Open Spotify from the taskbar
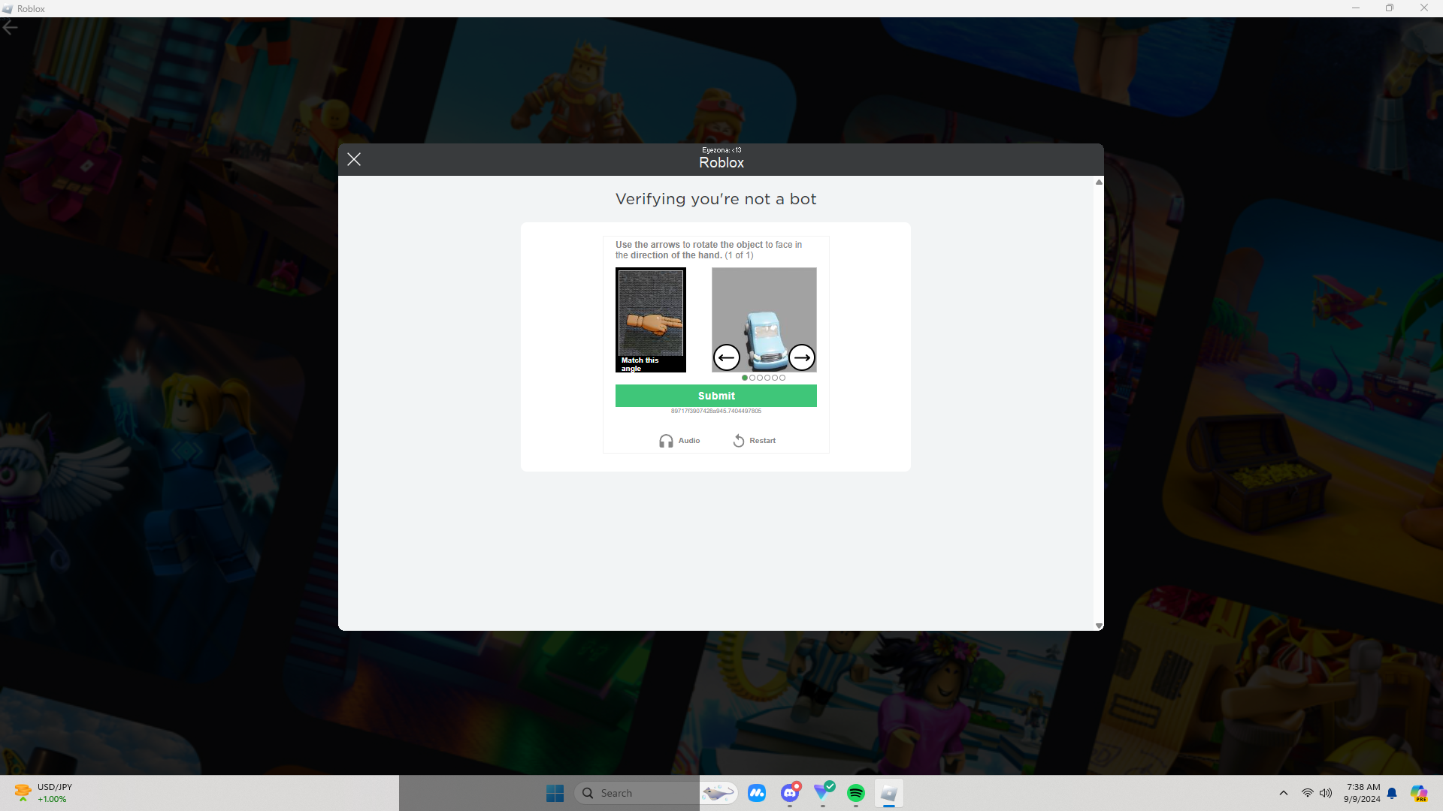This screenshot has width=1443, height=811. point(855,793)
